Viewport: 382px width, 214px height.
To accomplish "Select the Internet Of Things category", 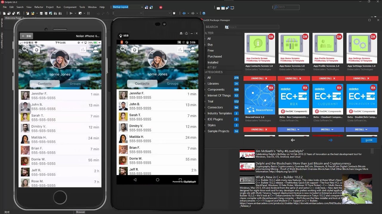I will click(x=219, y=95).
